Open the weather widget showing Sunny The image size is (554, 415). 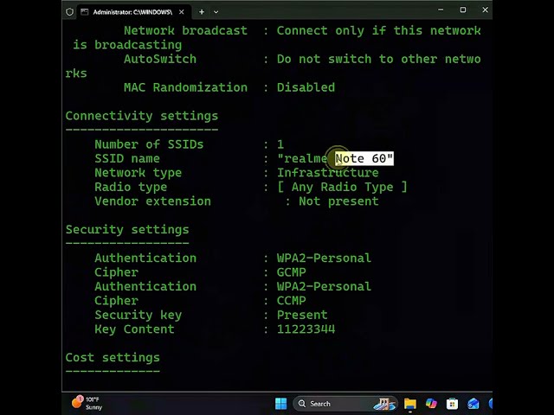click(x=87, y=403)
